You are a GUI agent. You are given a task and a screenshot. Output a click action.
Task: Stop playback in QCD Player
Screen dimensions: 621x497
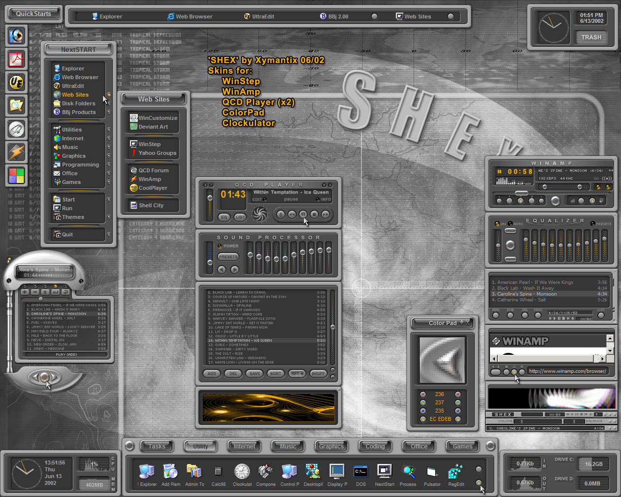point(314,214)
